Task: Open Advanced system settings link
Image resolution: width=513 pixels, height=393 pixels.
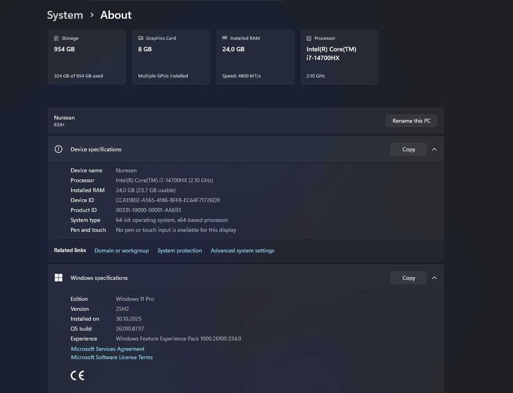Action: [x=242, y=251]
